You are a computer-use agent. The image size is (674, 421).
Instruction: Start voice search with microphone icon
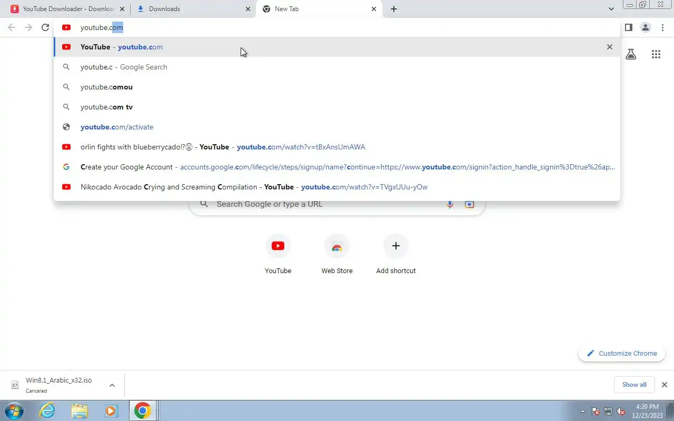click(x=450, y=204)
